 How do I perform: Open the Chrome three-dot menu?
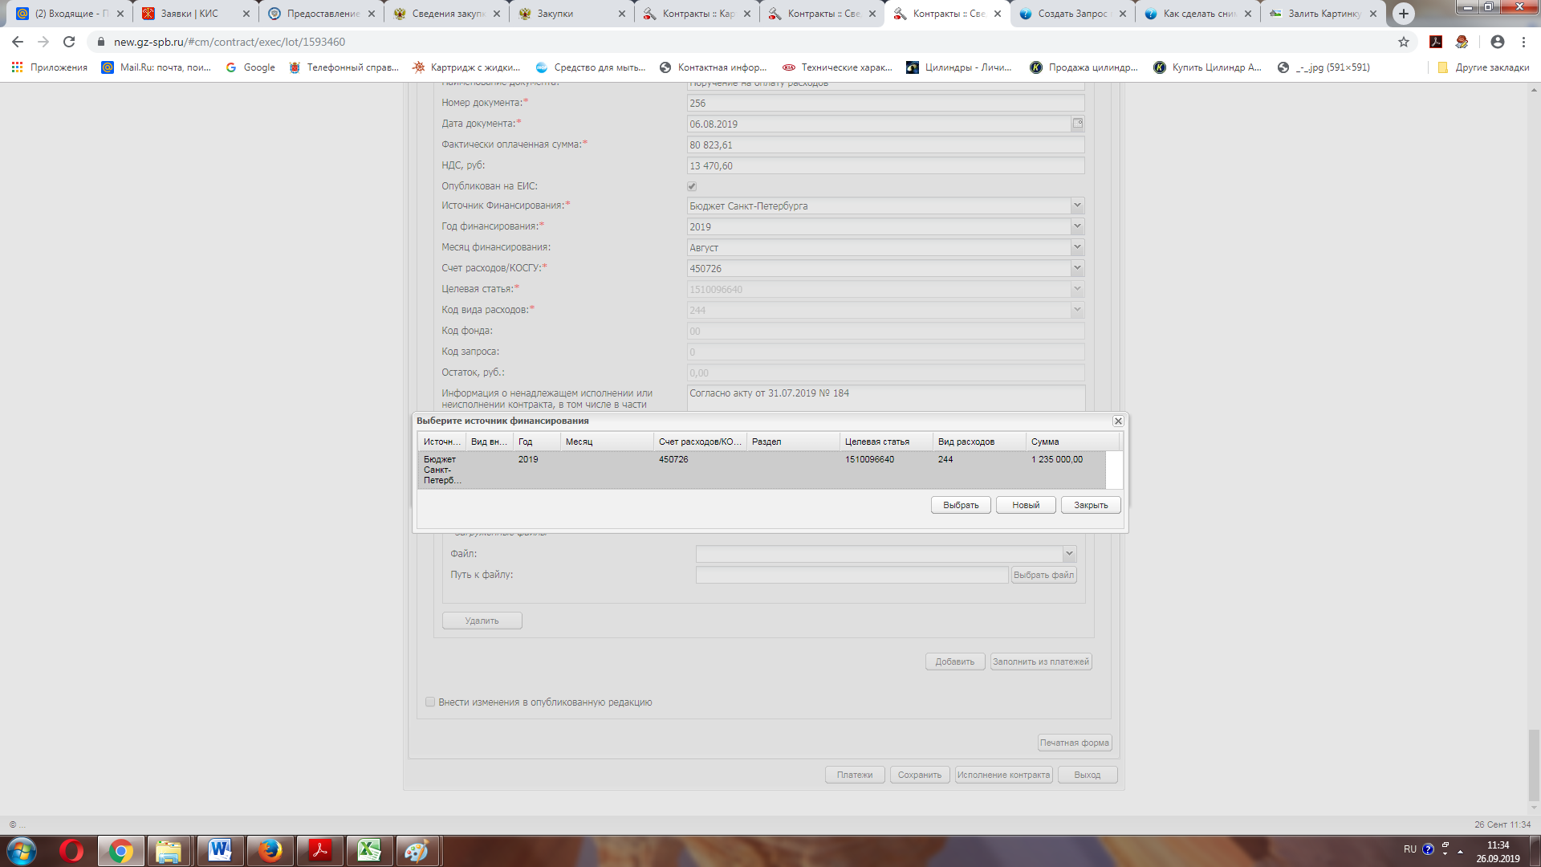[x=1523, y=42]
